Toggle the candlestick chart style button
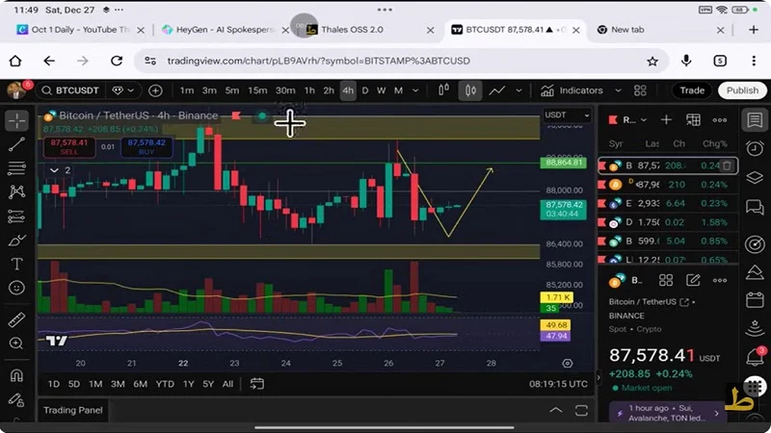This screenshot has width=771, height=433. coord(470,90)
